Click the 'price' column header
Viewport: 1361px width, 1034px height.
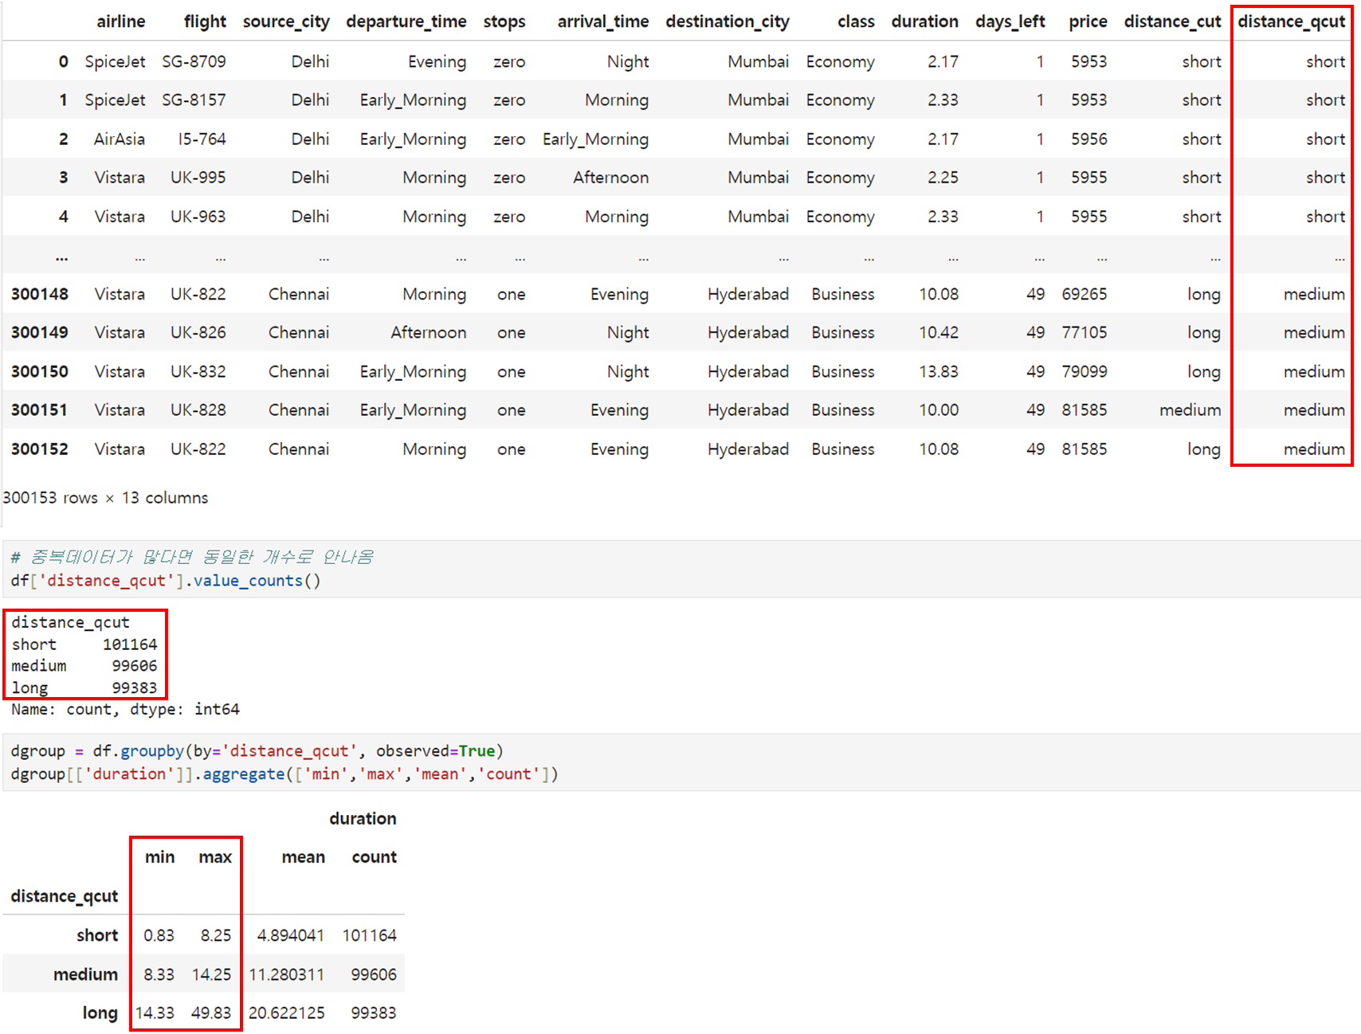1088,22
